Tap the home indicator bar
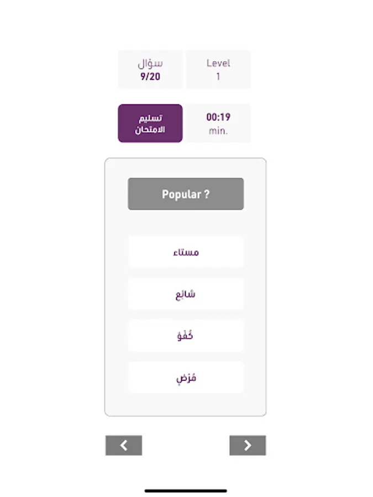 click(186, 490)
